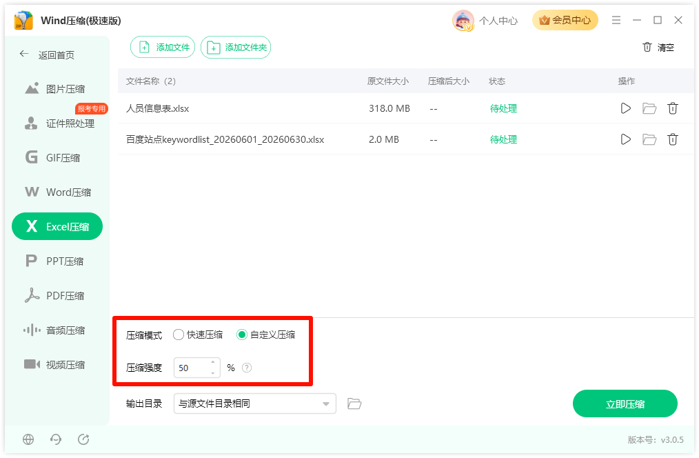Viewport: 699px width, 458px height.
Task: Click the 报考专用 badge
Action: point(92,108)
